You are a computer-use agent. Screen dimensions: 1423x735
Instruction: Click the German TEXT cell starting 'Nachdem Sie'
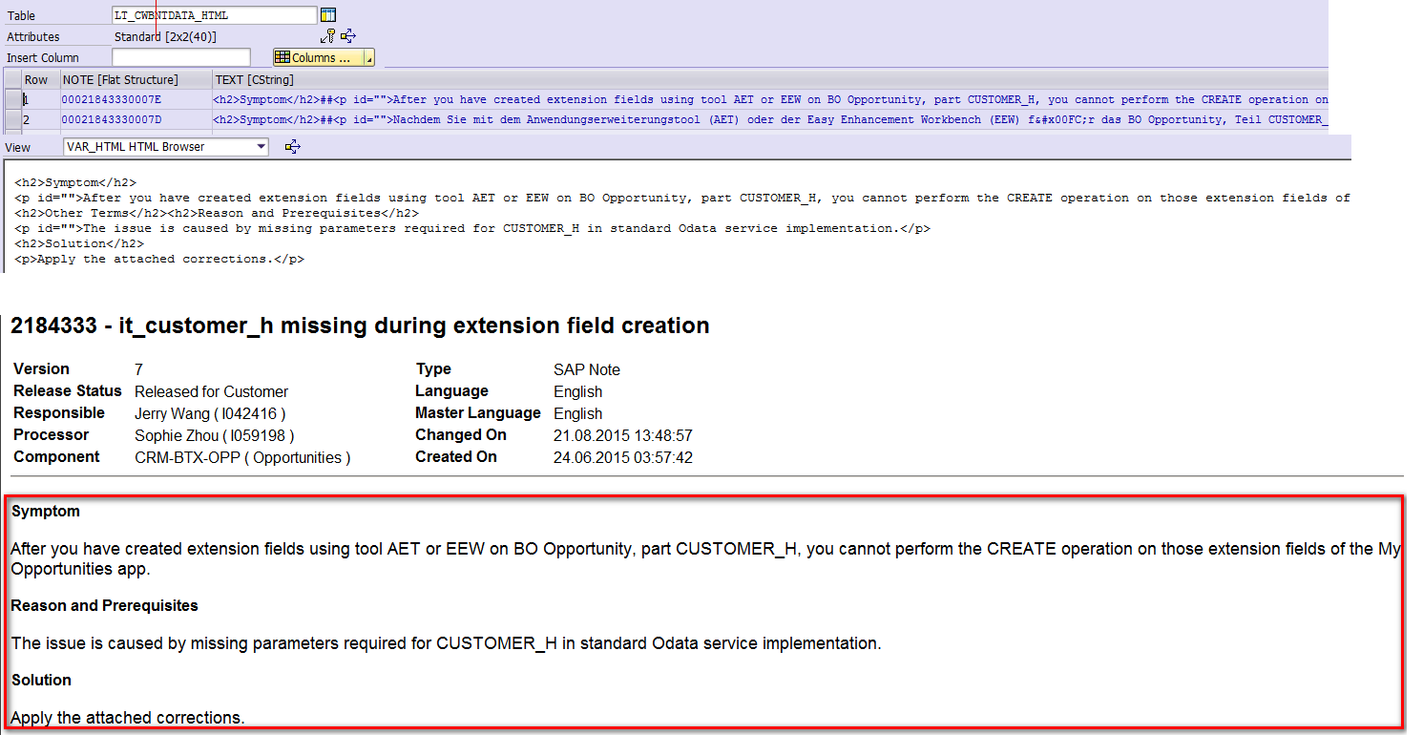[x=769, y=119]
